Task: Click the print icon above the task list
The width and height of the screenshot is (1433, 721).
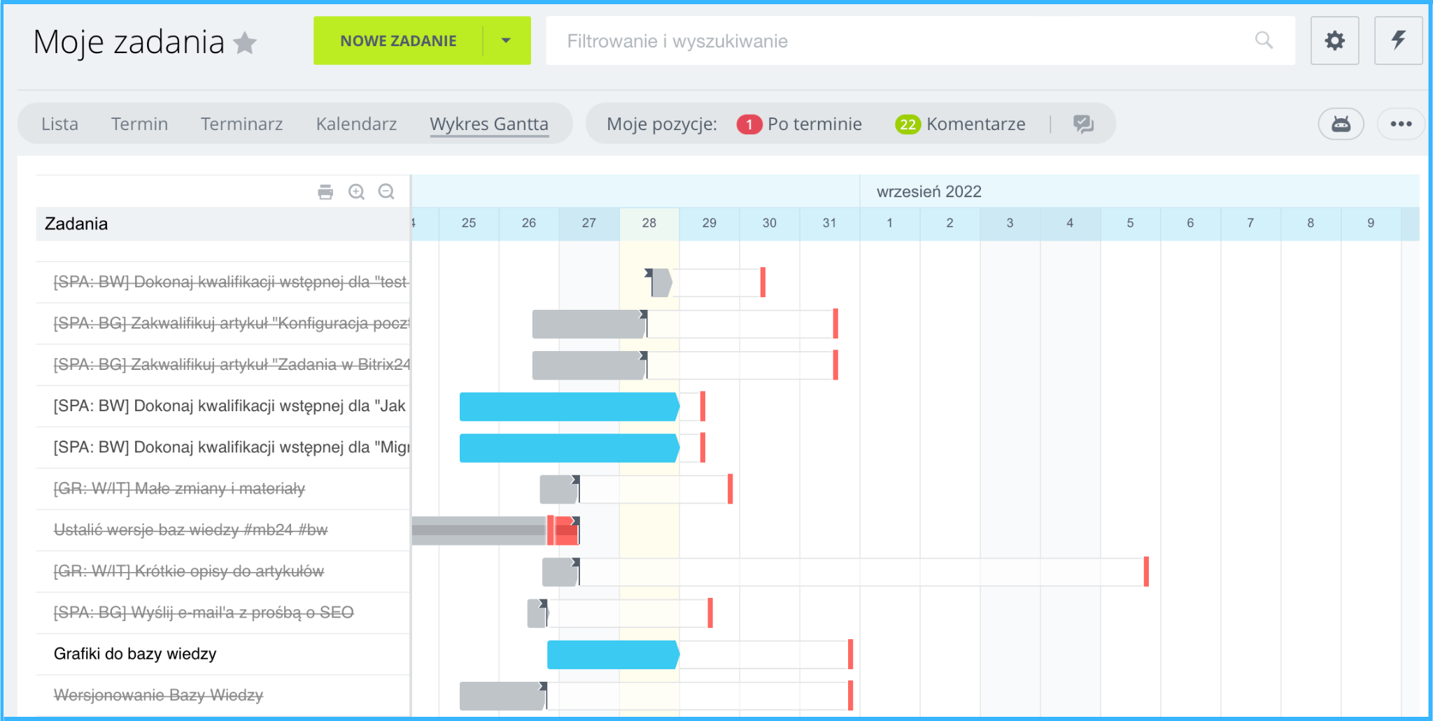Action: pyautogui.click(x=325, y=192)
